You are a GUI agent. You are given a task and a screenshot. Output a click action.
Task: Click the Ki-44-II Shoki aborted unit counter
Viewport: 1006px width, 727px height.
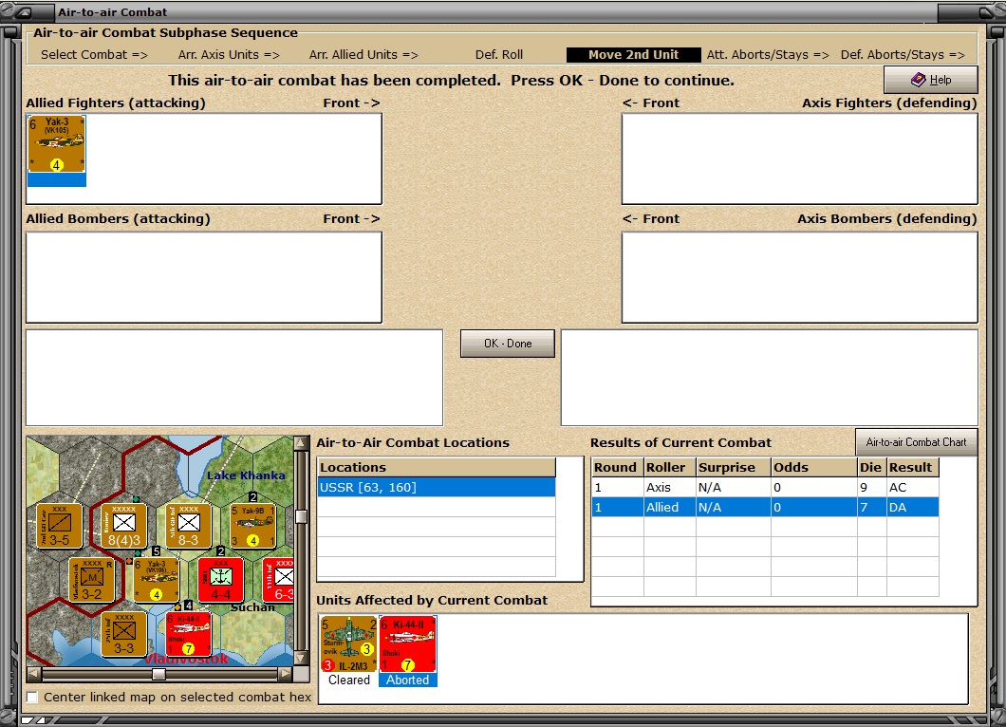tap(407, 644)
